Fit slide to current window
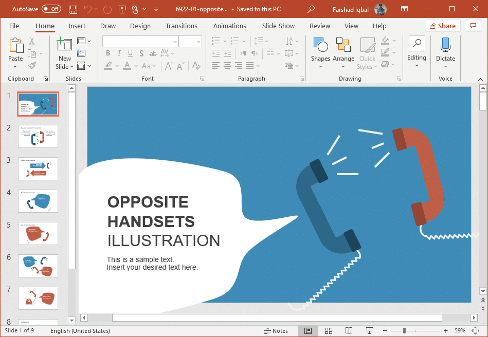488x337 pixels. tap(476, 330)
